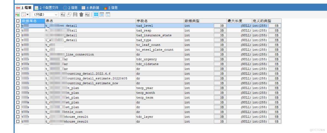Check the tad_resp row checkbox

tap(18, 30)
